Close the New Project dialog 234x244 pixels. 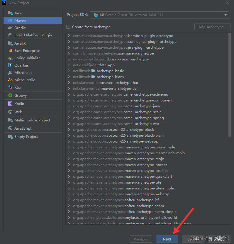point(228,3)
